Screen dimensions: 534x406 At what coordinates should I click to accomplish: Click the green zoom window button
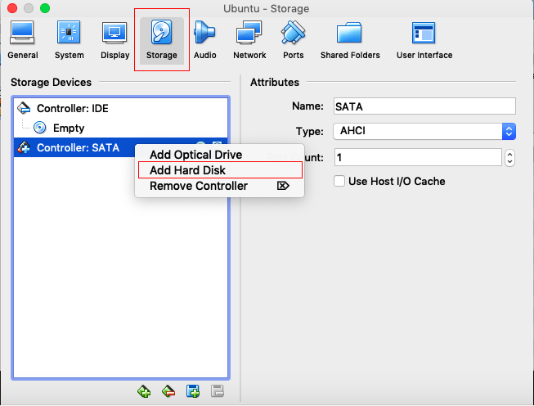click(45, 8)
